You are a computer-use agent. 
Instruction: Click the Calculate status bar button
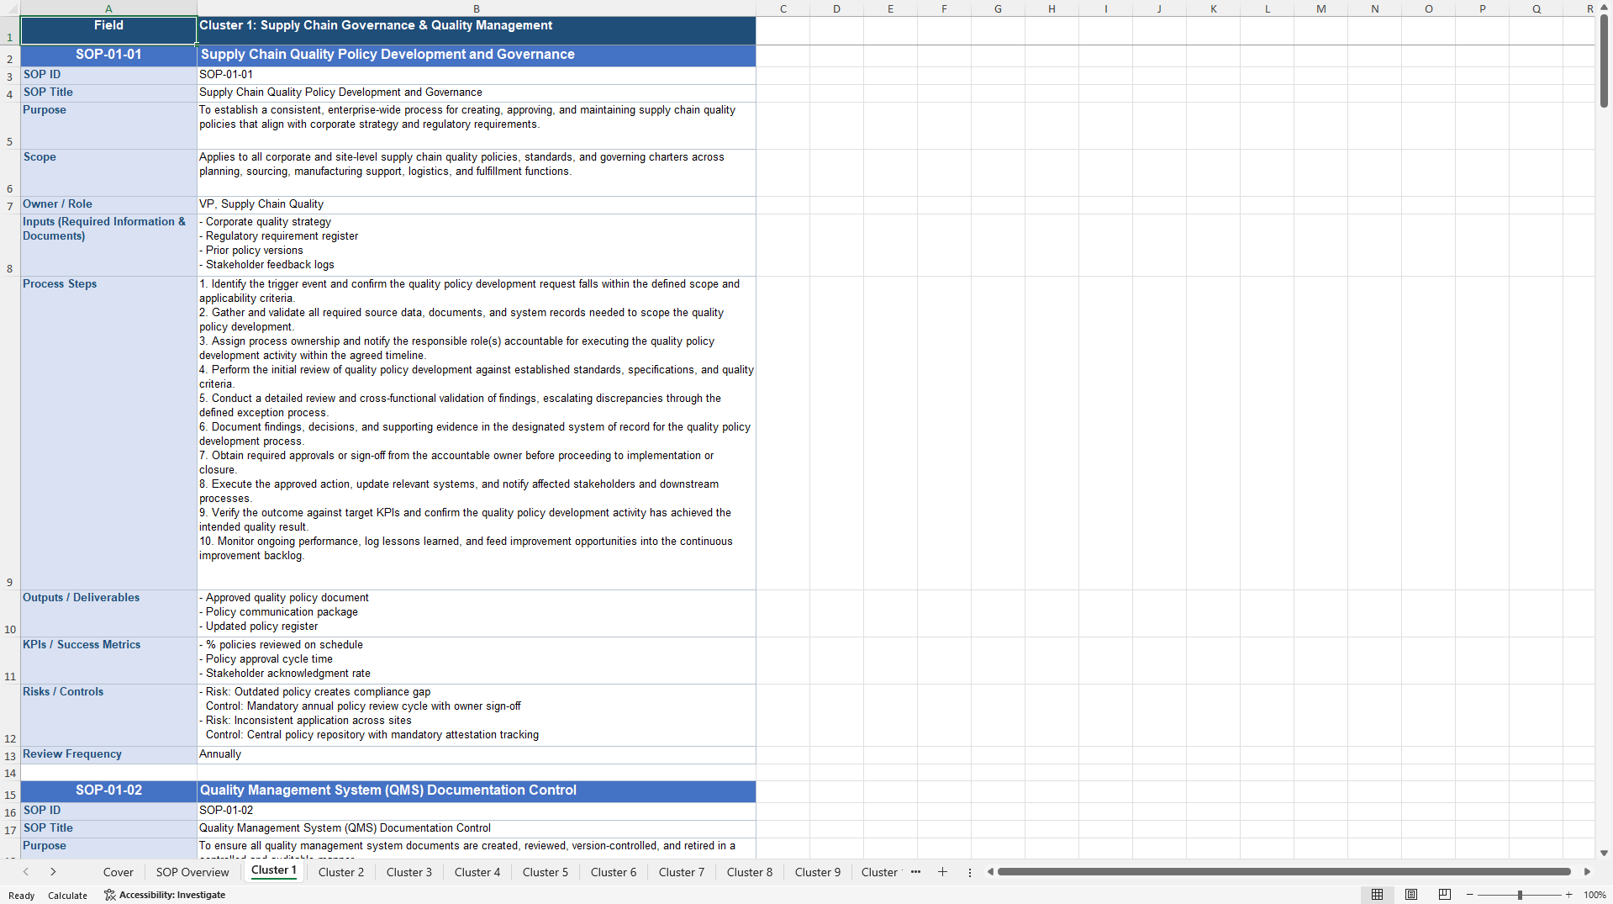67,895
